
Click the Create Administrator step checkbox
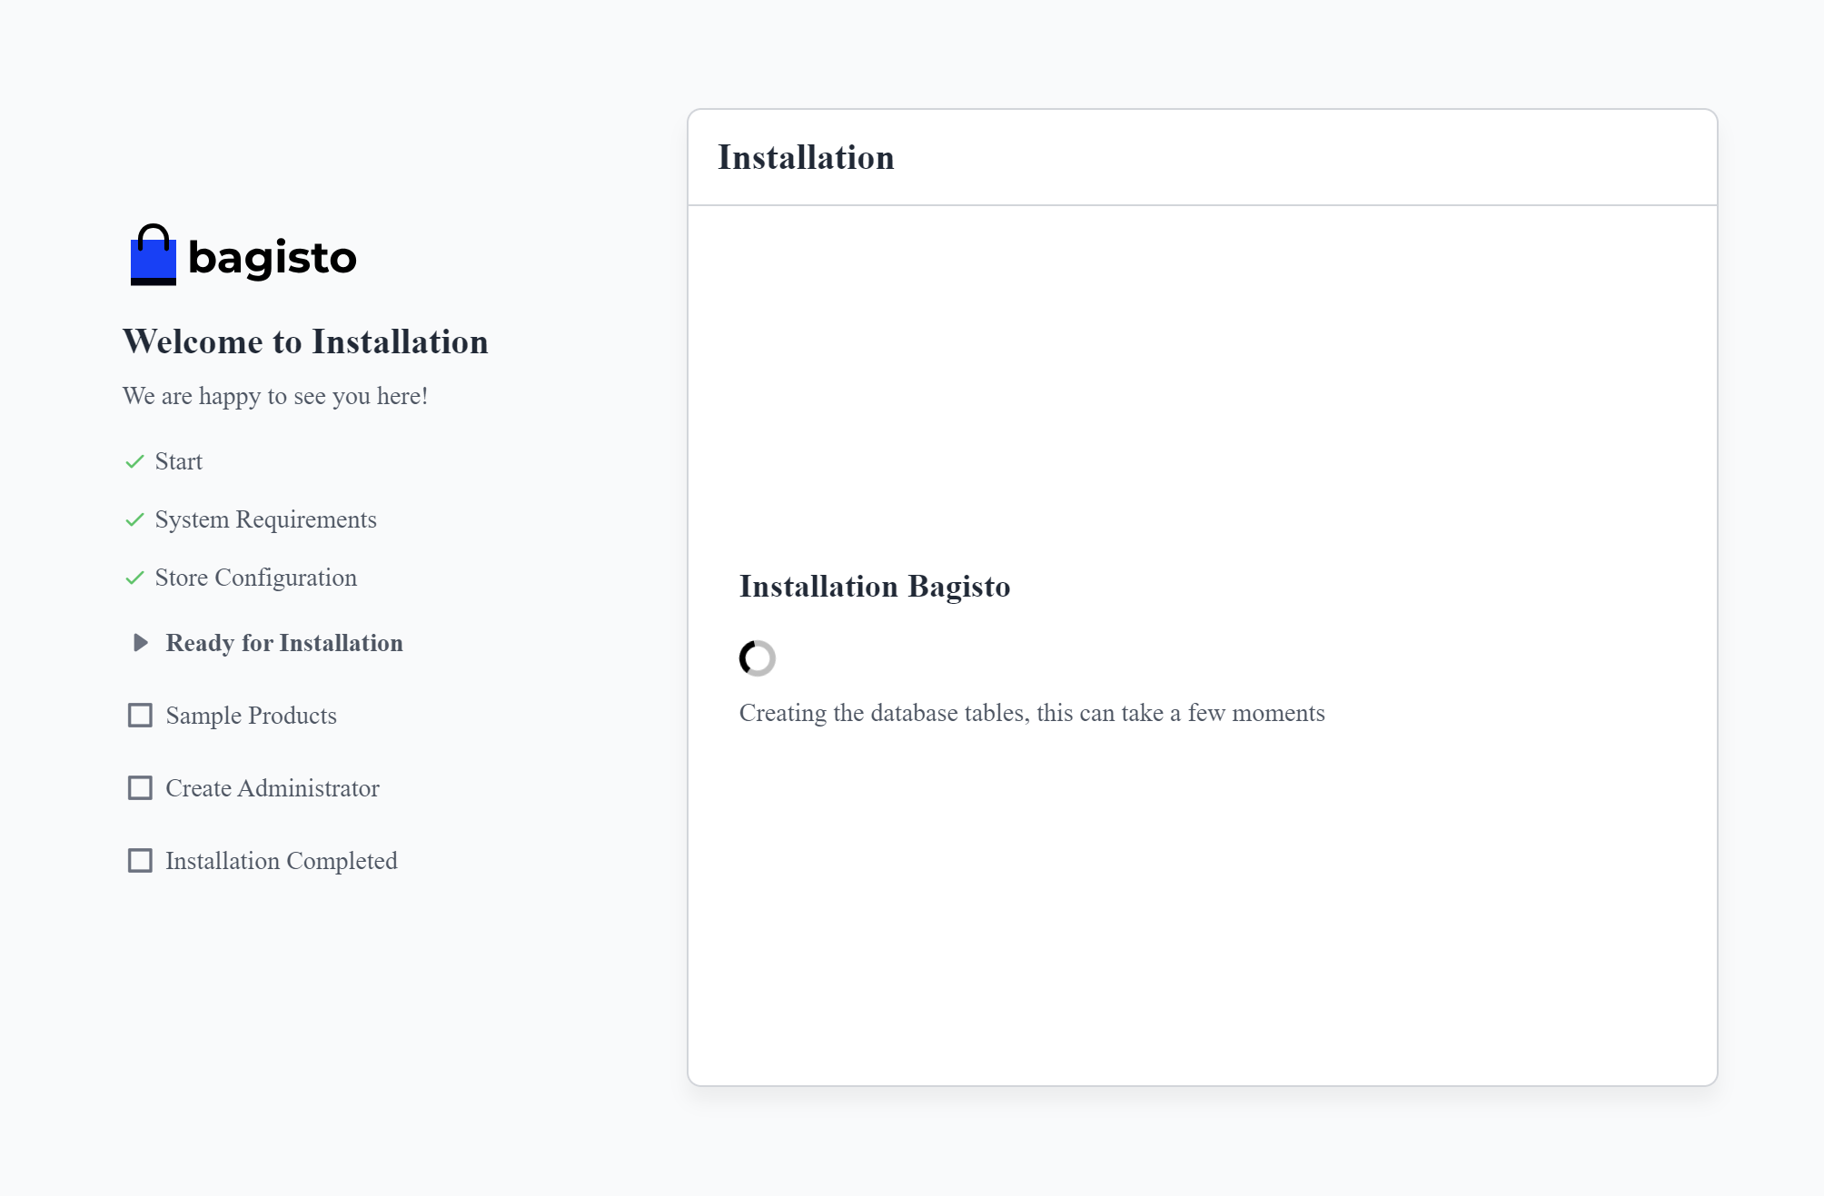(x=140, y=788)
